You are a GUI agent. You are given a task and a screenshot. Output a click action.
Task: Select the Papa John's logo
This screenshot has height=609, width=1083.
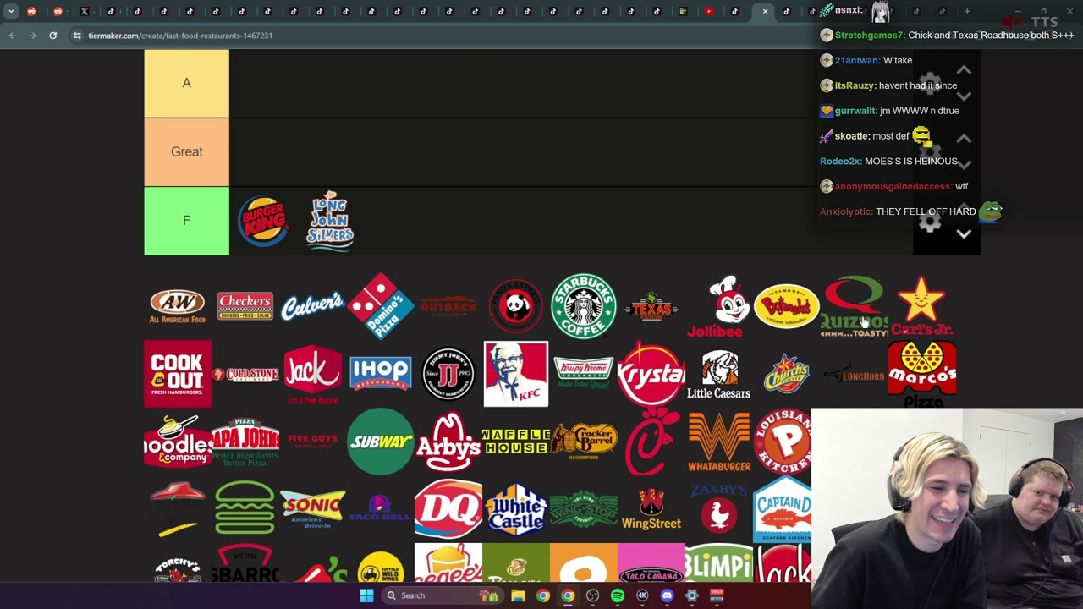click(x=245, y=442)
